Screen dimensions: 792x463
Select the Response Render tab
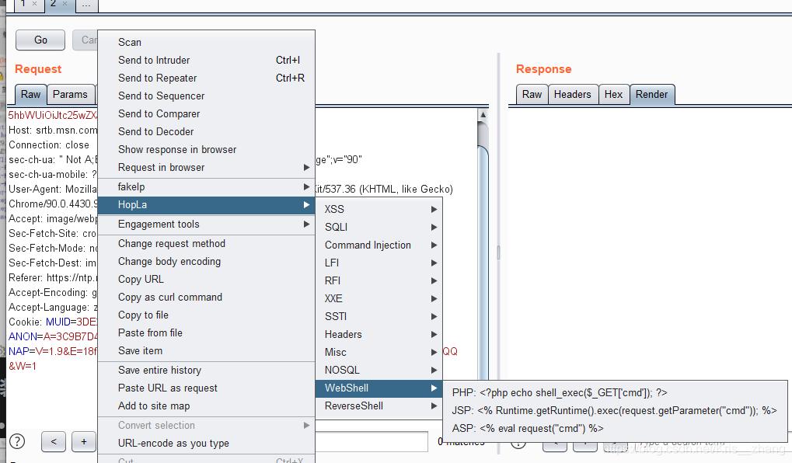tap(651, 95)
